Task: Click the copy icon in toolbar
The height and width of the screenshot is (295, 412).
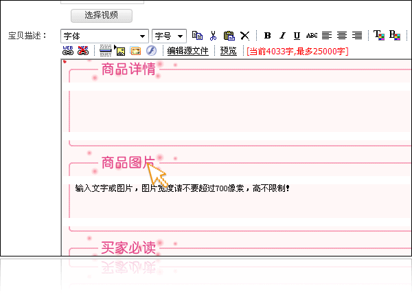Action: click(198, 36)
